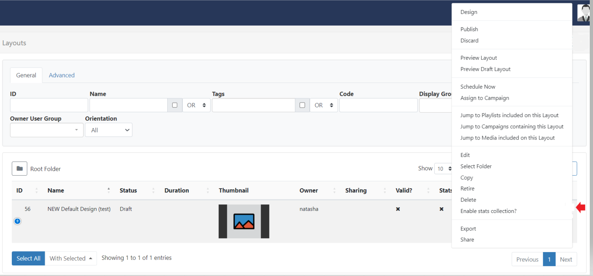
Task: Choose Design from the context menu
Action: pos(469,12)
